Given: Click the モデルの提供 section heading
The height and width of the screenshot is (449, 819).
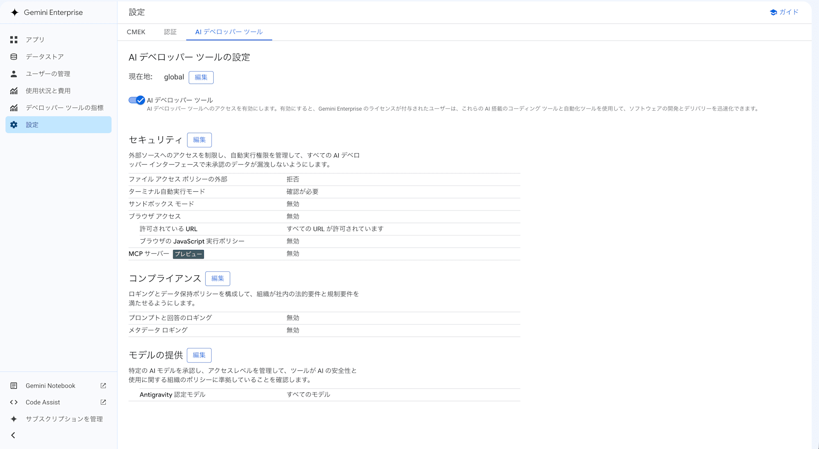Looking at the screenshot, I should [x=156, y=355].
